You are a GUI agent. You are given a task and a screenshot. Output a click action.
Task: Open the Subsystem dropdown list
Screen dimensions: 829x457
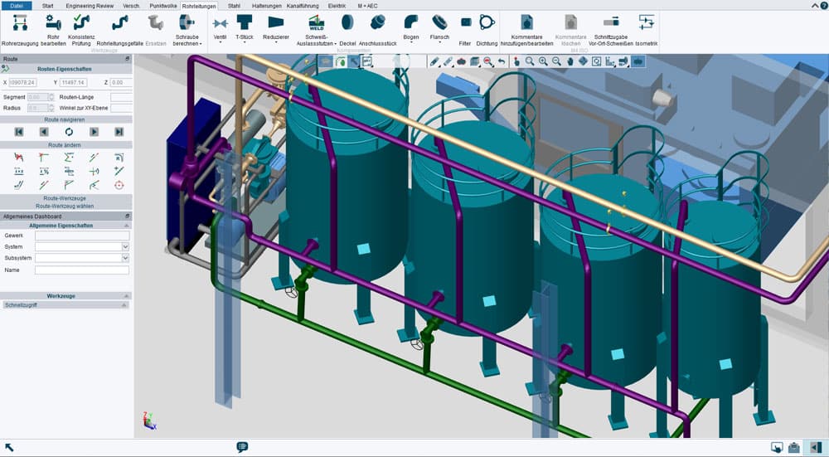click(125, 258)
